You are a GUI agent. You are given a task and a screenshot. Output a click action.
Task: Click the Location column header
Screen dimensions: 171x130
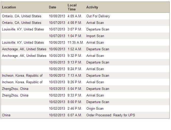[9, 7]
